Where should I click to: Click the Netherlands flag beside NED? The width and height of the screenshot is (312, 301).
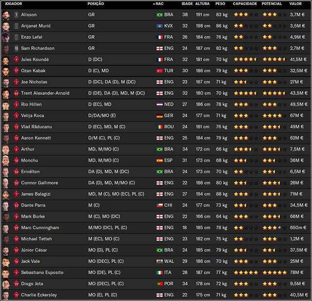pos(159,105)
